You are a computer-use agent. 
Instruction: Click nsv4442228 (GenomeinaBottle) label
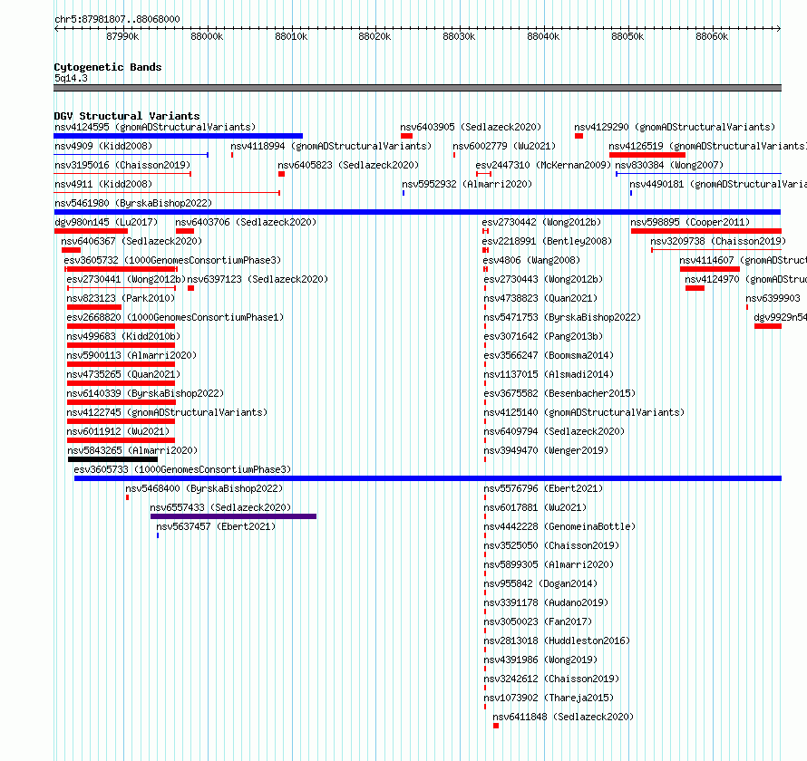point(559,526)
